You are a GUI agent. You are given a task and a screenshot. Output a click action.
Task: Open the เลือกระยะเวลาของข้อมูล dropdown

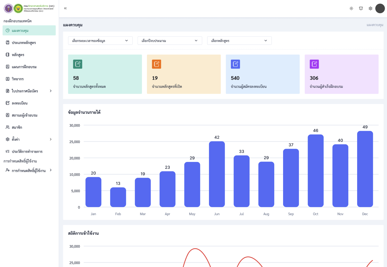point(100,41)
